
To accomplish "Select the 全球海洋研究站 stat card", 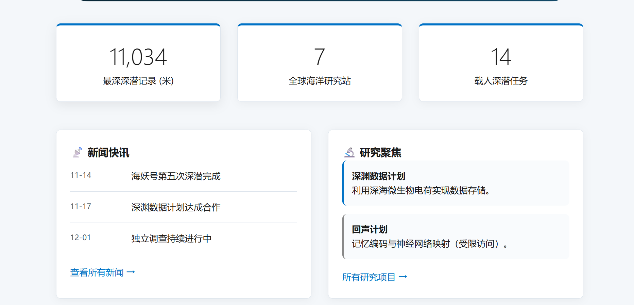I will (x=320, y=63).
